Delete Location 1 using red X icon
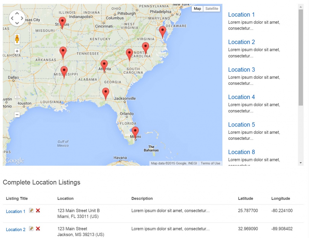Screen dimensions: 309x238 (38, 211)
